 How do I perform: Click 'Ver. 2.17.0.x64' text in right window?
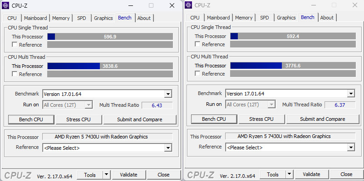point(237,176)
